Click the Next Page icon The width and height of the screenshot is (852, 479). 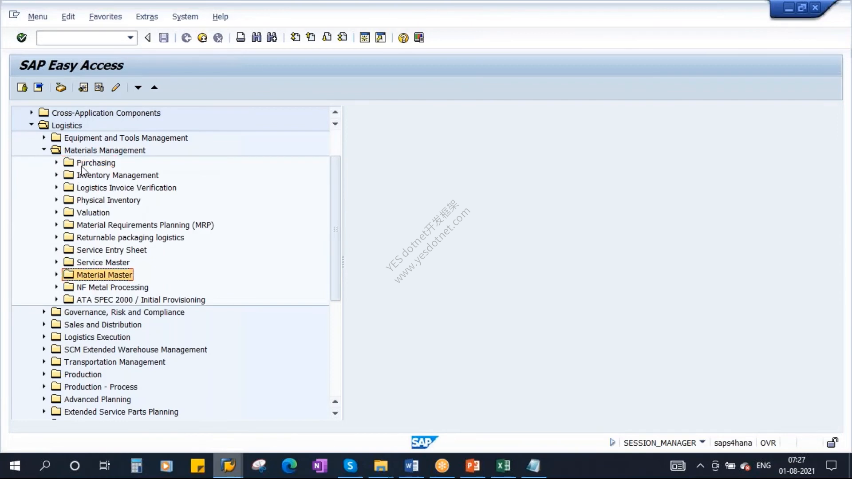click(x=327, y=38)
